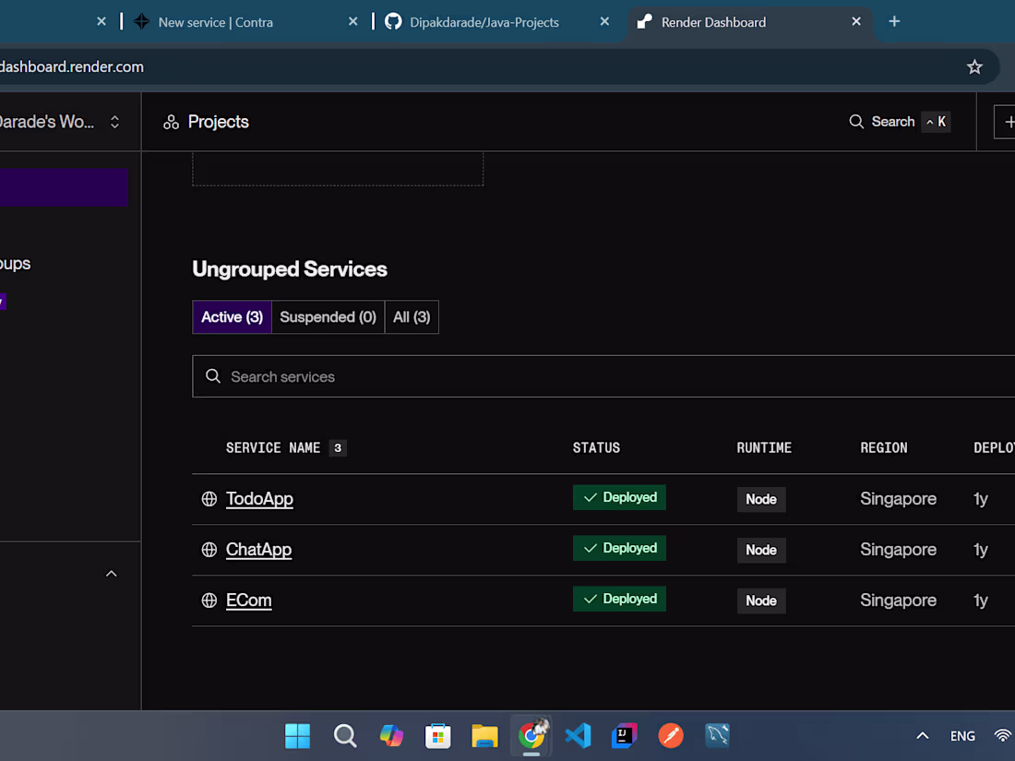The height and width of the screenshot is (761, 1015).
Task: Click Singapore region in the ChatApp row
Action: click(x=899, y=550)
